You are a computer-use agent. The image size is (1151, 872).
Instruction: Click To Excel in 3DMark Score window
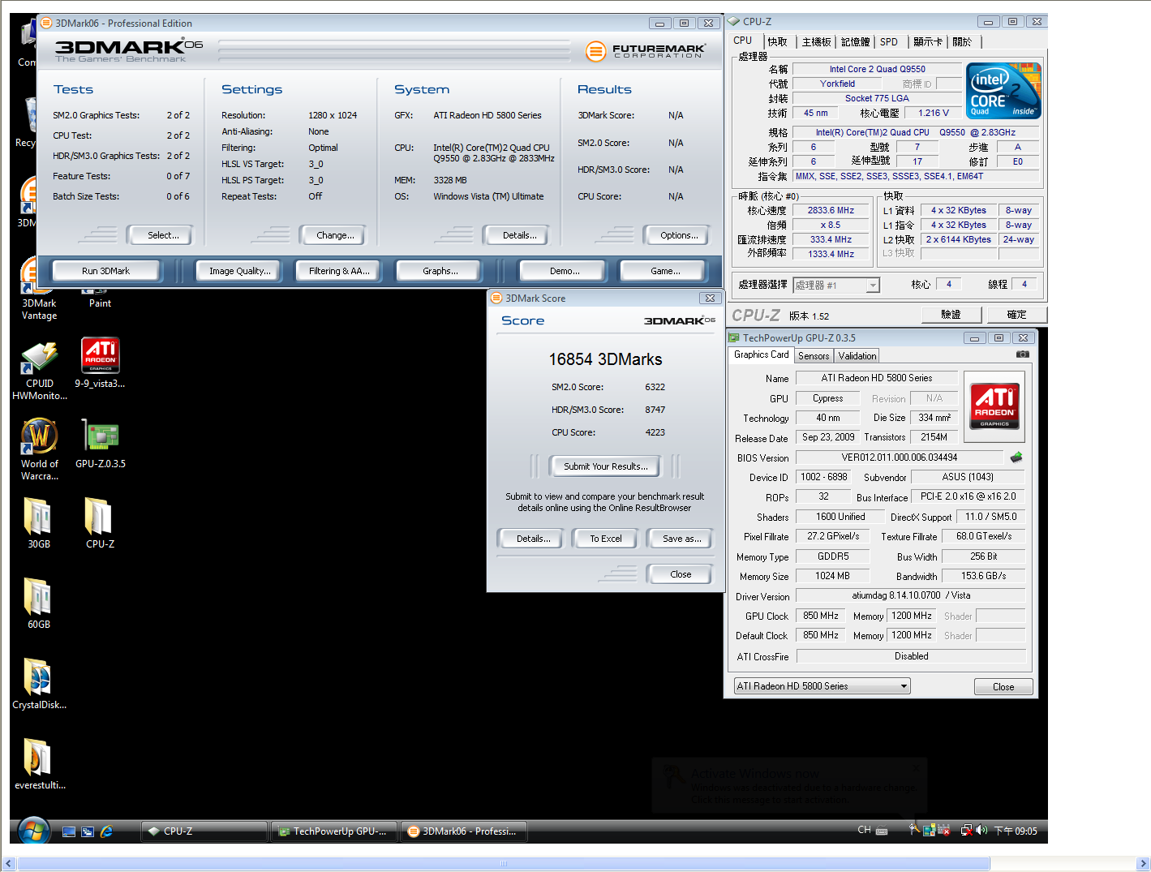click(x=605, y=539)
